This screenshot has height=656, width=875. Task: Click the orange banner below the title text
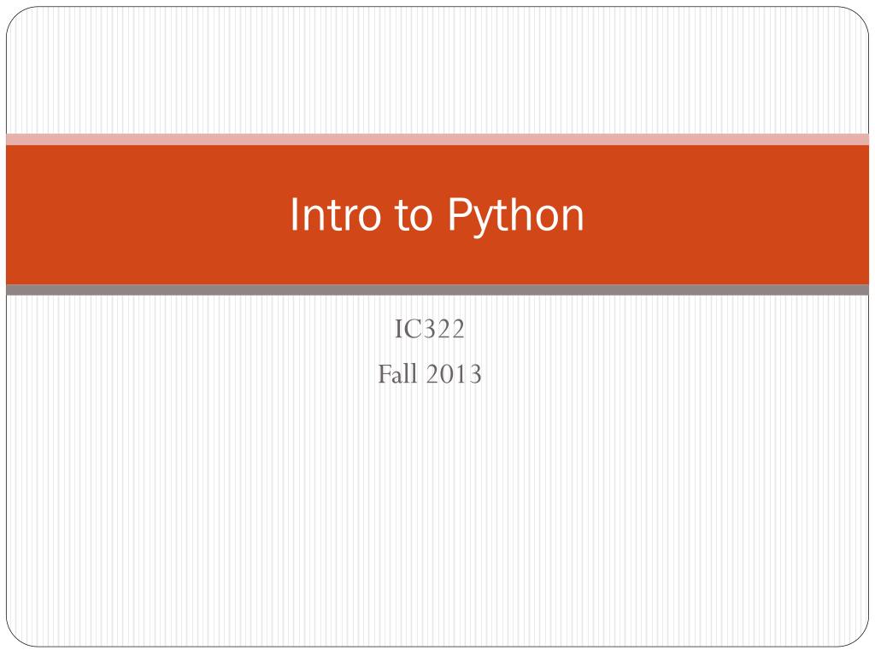point(437,262)
